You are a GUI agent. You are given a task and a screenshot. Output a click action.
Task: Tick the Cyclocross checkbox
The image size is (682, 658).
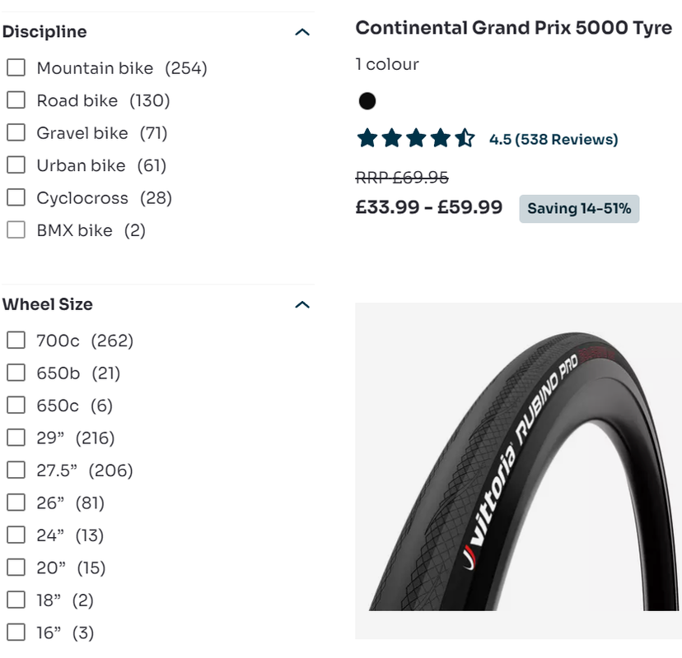(16, 198)
